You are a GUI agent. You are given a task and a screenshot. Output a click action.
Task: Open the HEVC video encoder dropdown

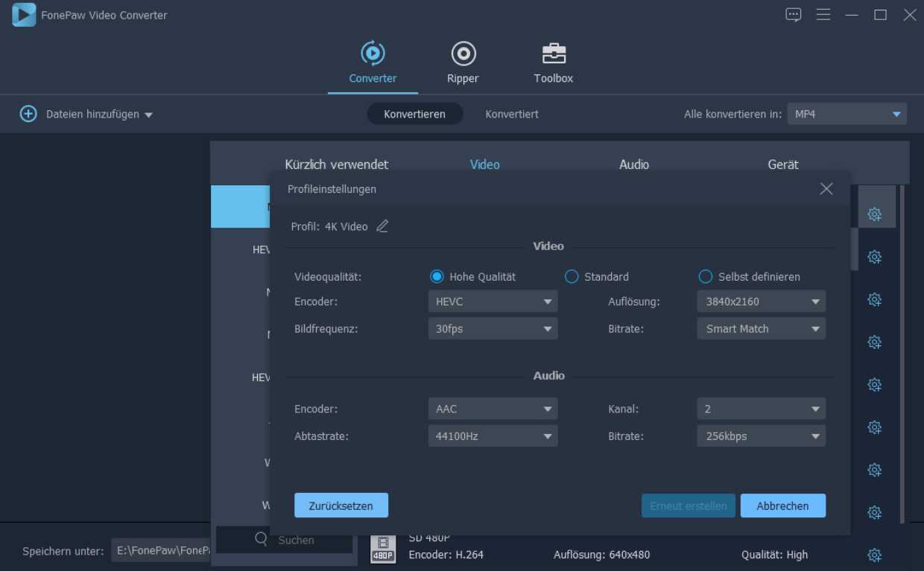click(493, 302)
